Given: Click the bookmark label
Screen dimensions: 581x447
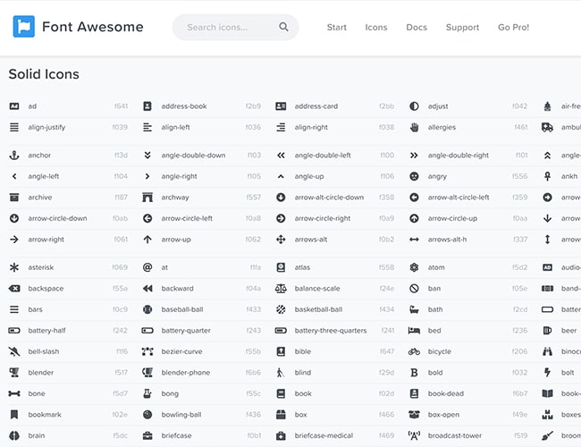Looking at the screenshot, I should pos(45,415).
